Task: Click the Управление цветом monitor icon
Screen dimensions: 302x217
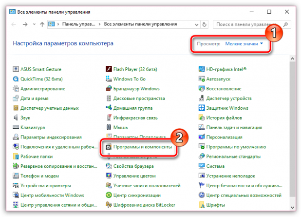Action: coord(109,176)
